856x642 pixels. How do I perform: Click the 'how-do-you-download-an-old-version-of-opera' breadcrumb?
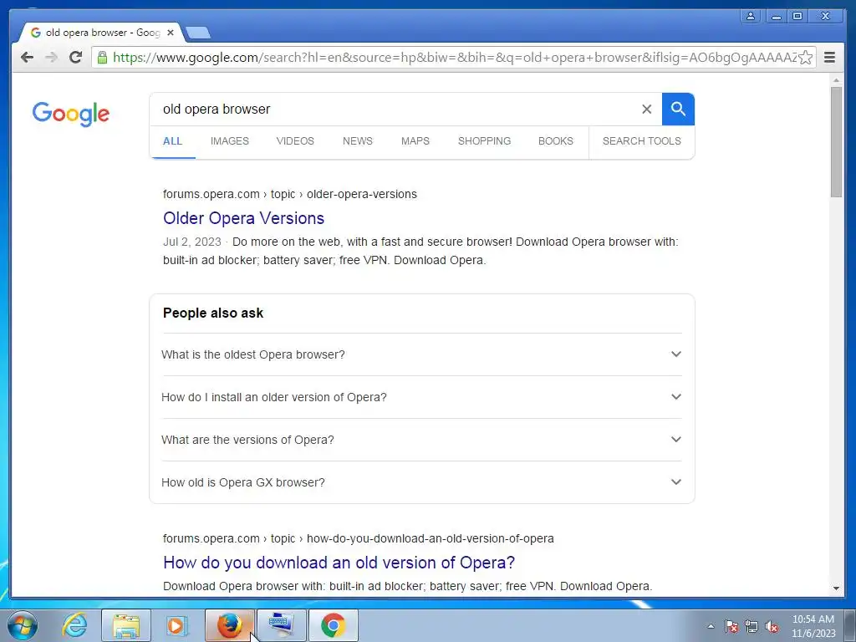click(x=431, y=539)
